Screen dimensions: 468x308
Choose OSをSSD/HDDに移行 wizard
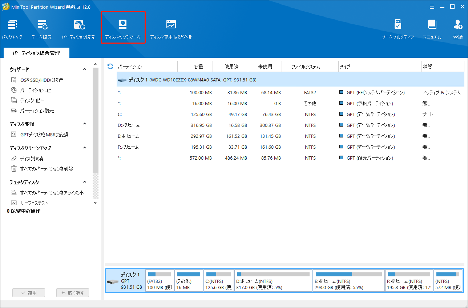(37, 80)
